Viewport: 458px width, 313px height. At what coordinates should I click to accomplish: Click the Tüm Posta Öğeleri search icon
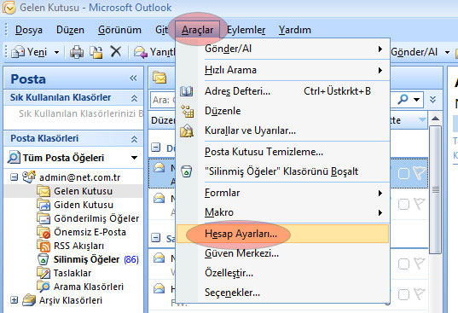(x=14, y=158)
